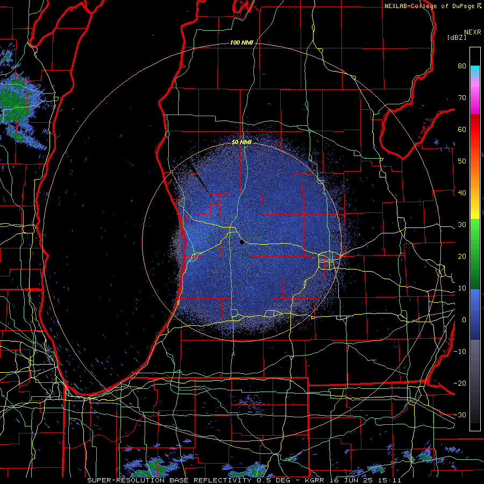Click the dBZ legend unit label
Image resolution: width=484 pixels, height=484 pixels.
(457, 37)
